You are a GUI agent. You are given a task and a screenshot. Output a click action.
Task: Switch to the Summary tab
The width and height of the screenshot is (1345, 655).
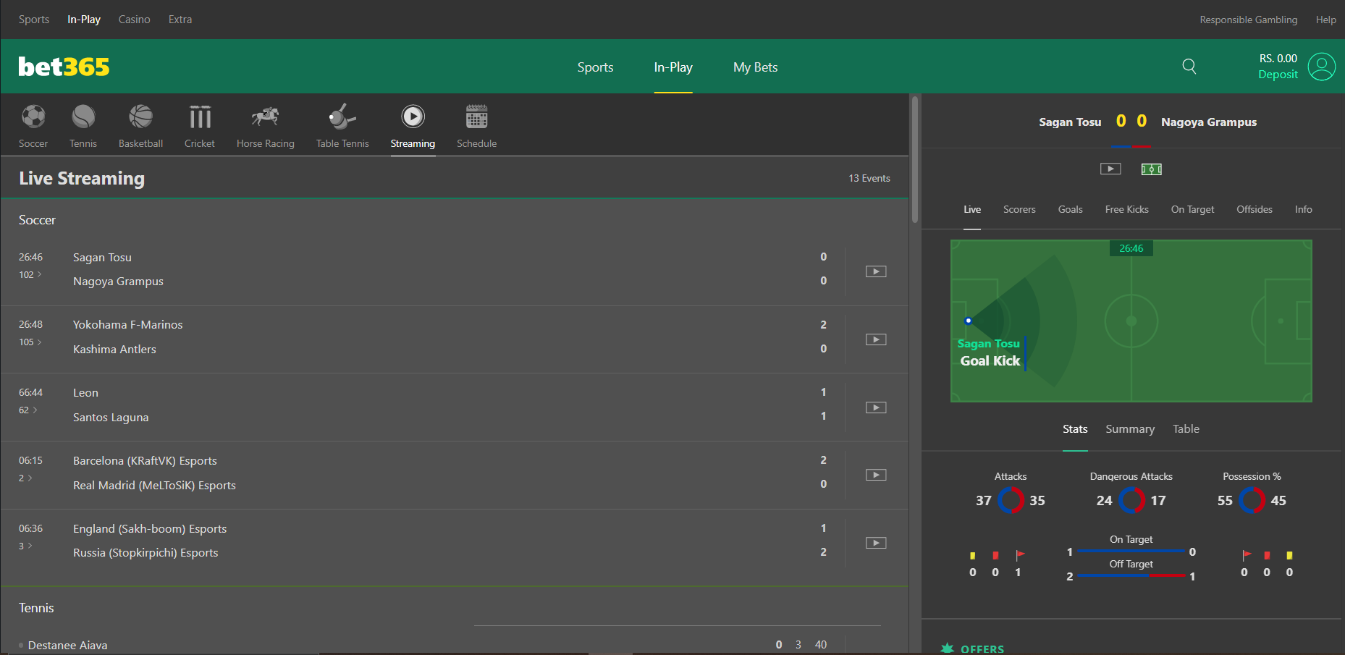1129,429
